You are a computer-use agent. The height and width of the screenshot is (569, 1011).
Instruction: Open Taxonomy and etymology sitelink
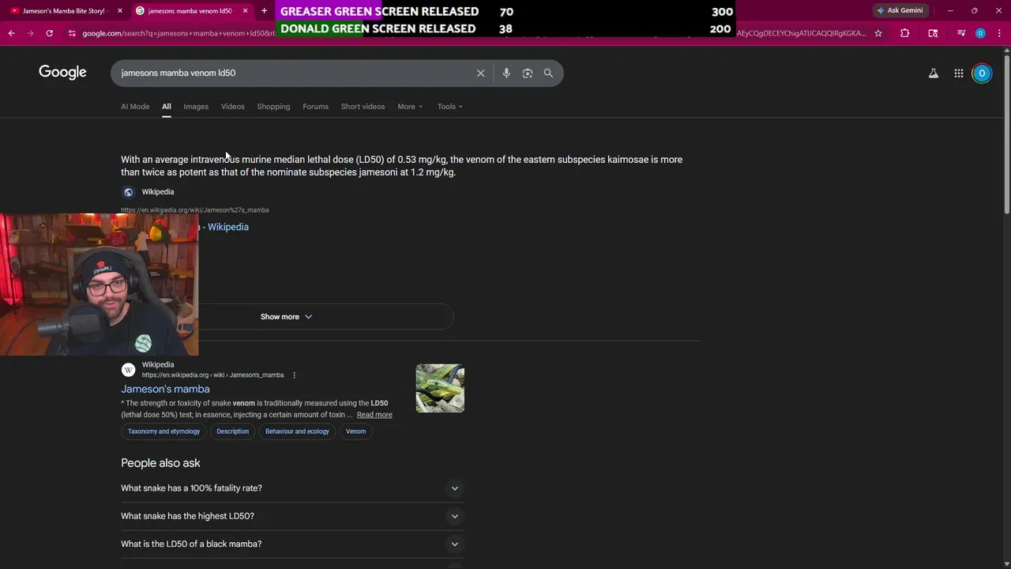tap(164, 431)
